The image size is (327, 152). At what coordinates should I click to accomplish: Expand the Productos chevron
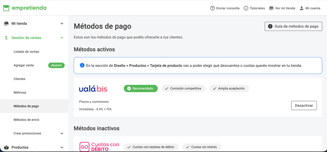tap(62, 147)
